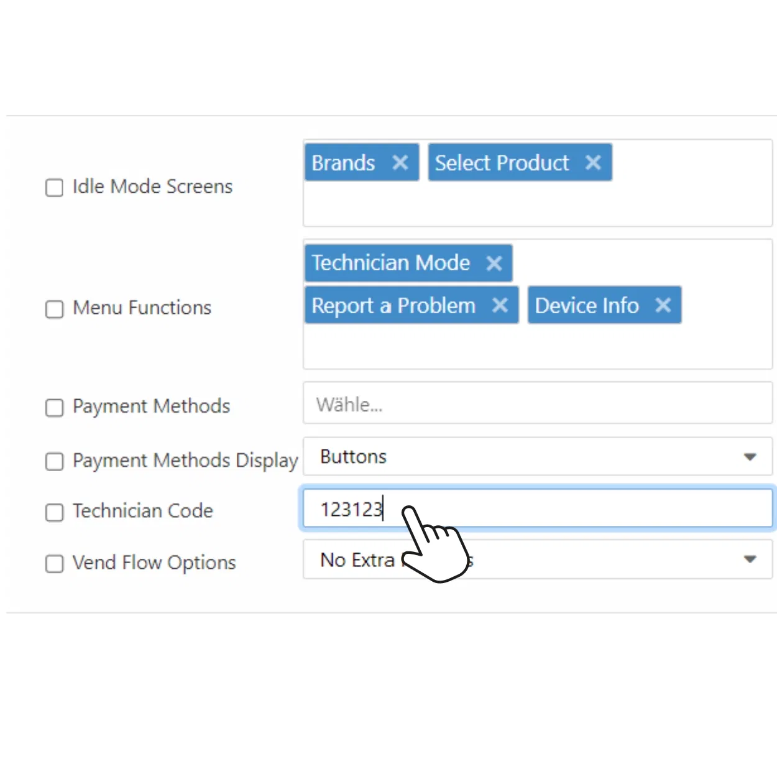The height and width of the screenshot is (777, 777).
Task: Click the Device Info tag label
Action: (587, 305)
